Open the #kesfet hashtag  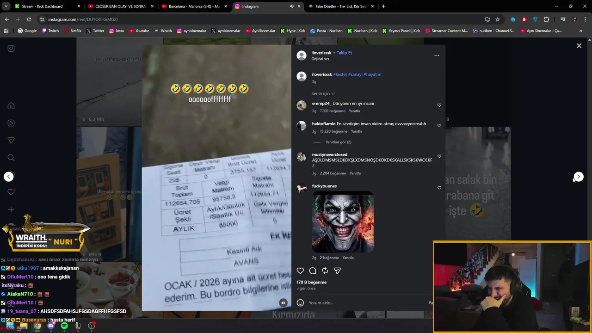click(x=340, y=74)
